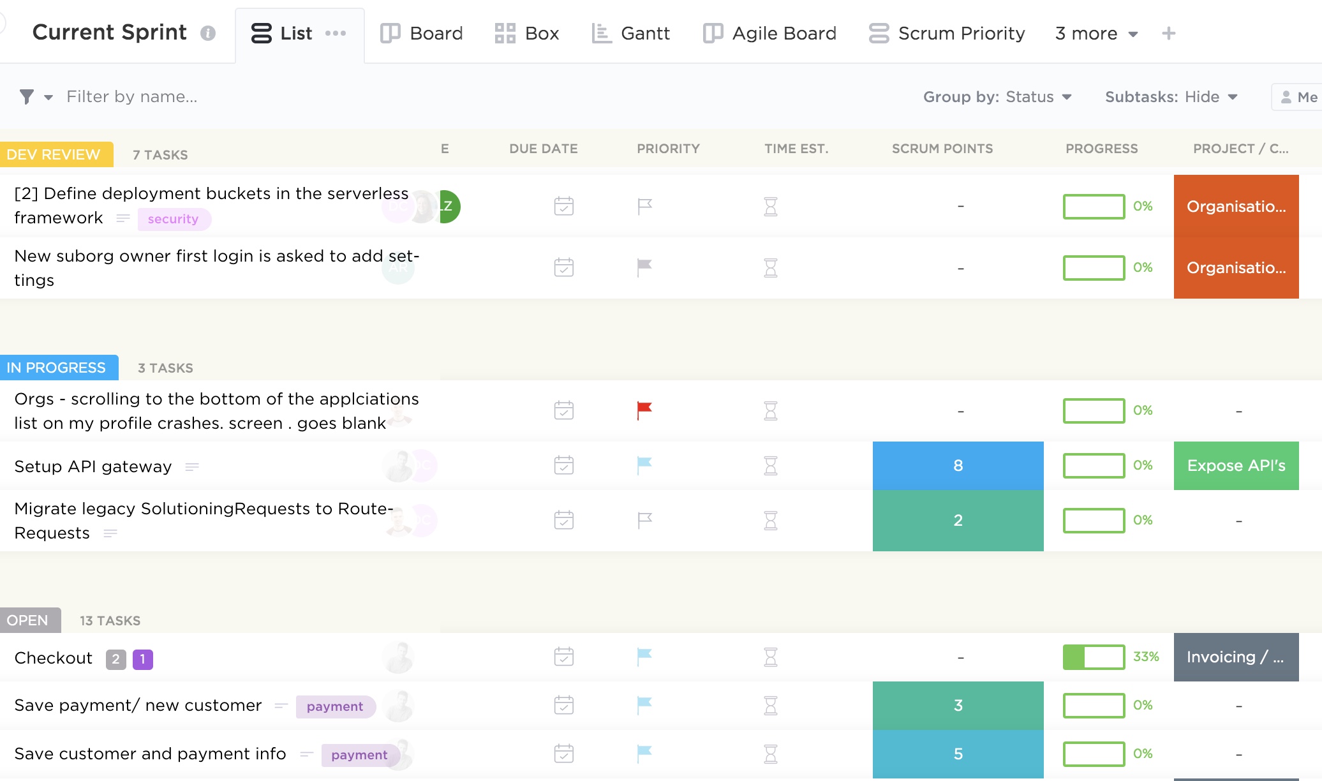Click blue priority flag for Save payment/ new customer

[644, 705]
